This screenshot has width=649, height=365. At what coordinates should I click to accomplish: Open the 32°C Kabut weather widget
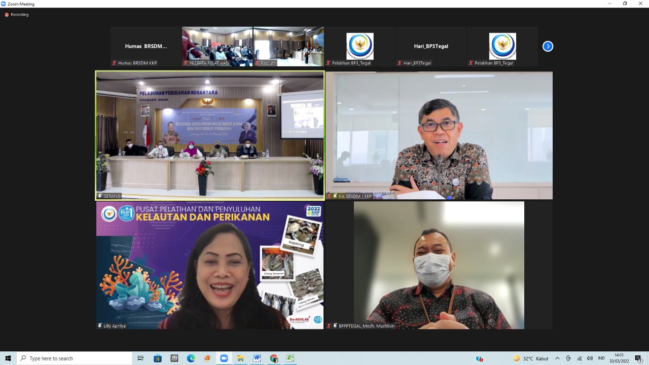tap(530, 358)
